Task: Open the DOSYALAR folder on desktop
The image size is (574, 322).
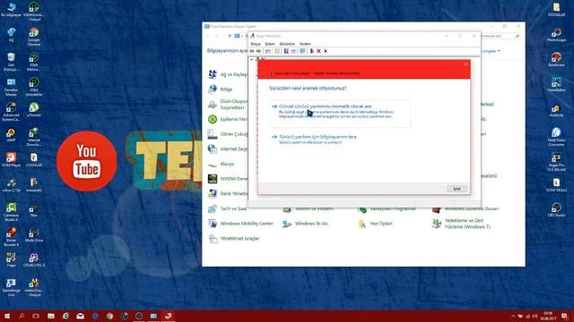Action: 556,10
